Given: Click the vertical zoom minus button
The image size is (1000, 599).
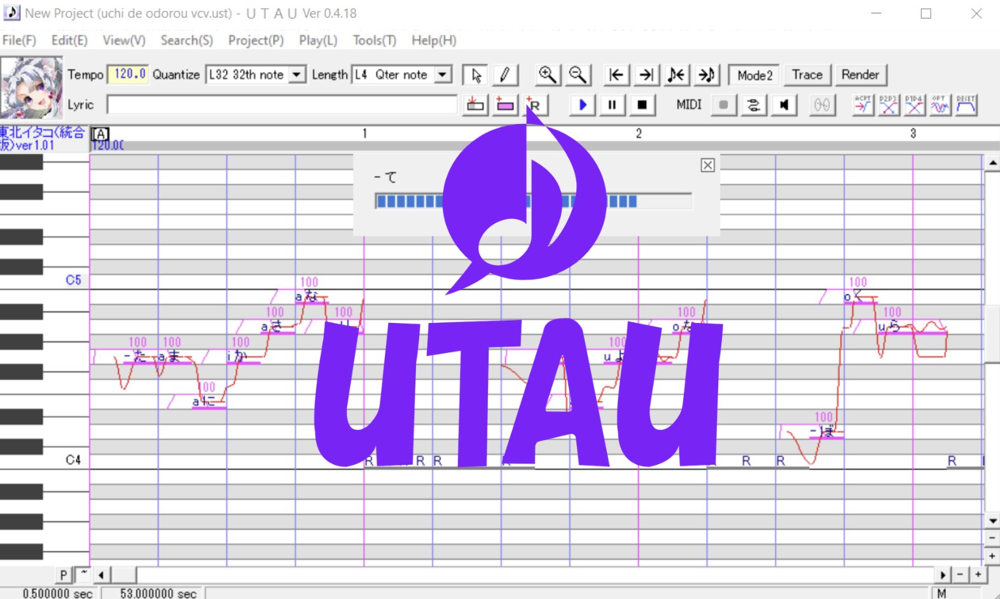Looking at the screenshot, I should pos(992,539).
